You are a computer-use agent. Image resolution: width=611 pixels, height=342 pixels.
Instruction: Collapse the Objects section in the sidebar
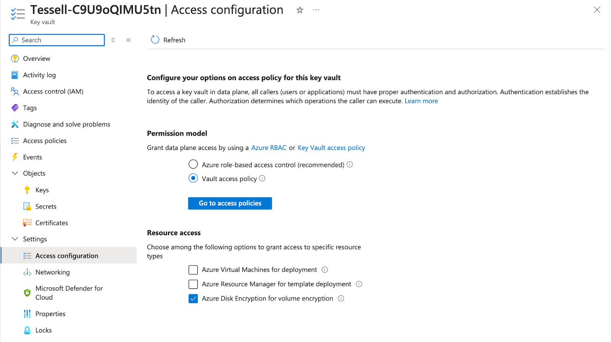15,173
